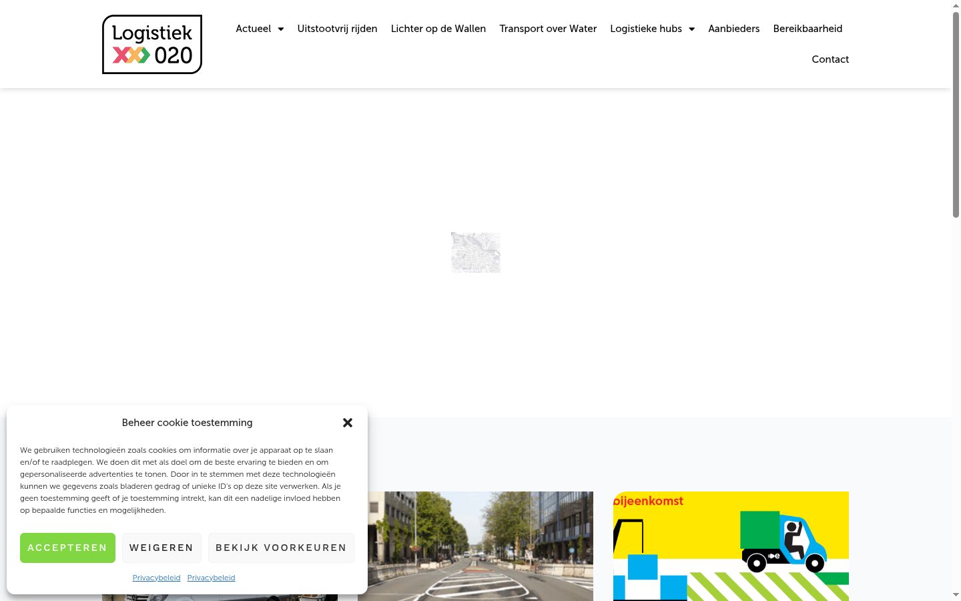The image size is (961, 601).
Task: Click the vertical scrollbar thumb
Action: (x=956, y=114)
